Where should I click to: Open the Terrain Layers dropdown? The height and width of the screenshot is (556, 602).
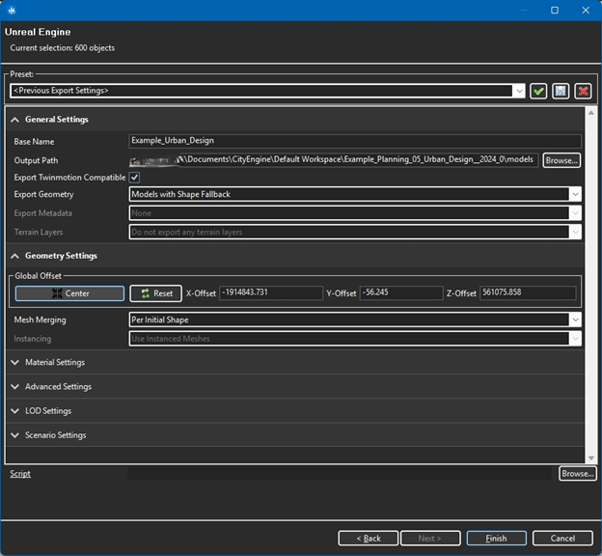coord(575,232)
